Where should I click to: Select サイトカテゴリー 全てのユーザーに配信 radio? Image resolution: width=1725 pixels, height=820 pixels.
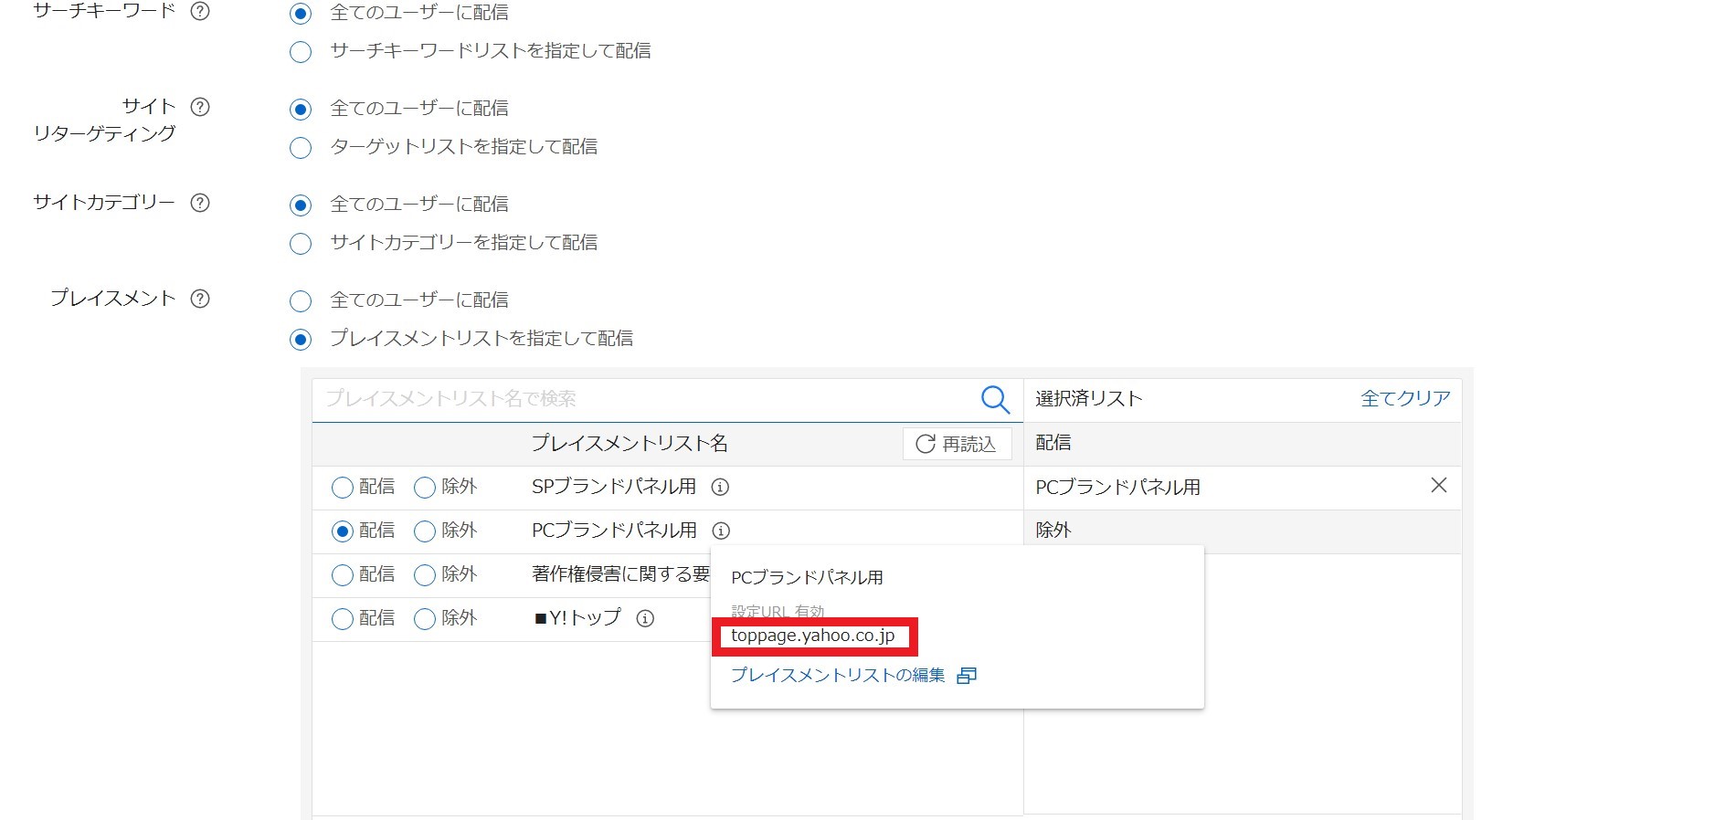click(x=301, y=205)
